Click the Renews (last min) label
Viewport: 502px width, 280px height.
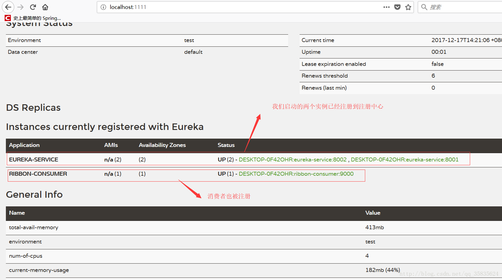coord(324,88)
